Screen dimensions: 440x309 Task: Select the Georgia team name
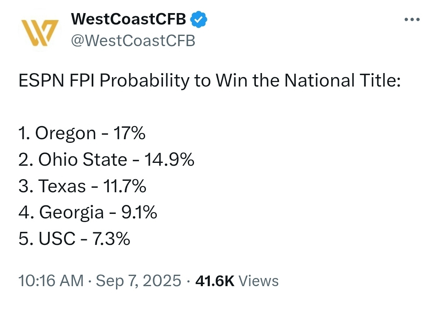click(71, 212)
